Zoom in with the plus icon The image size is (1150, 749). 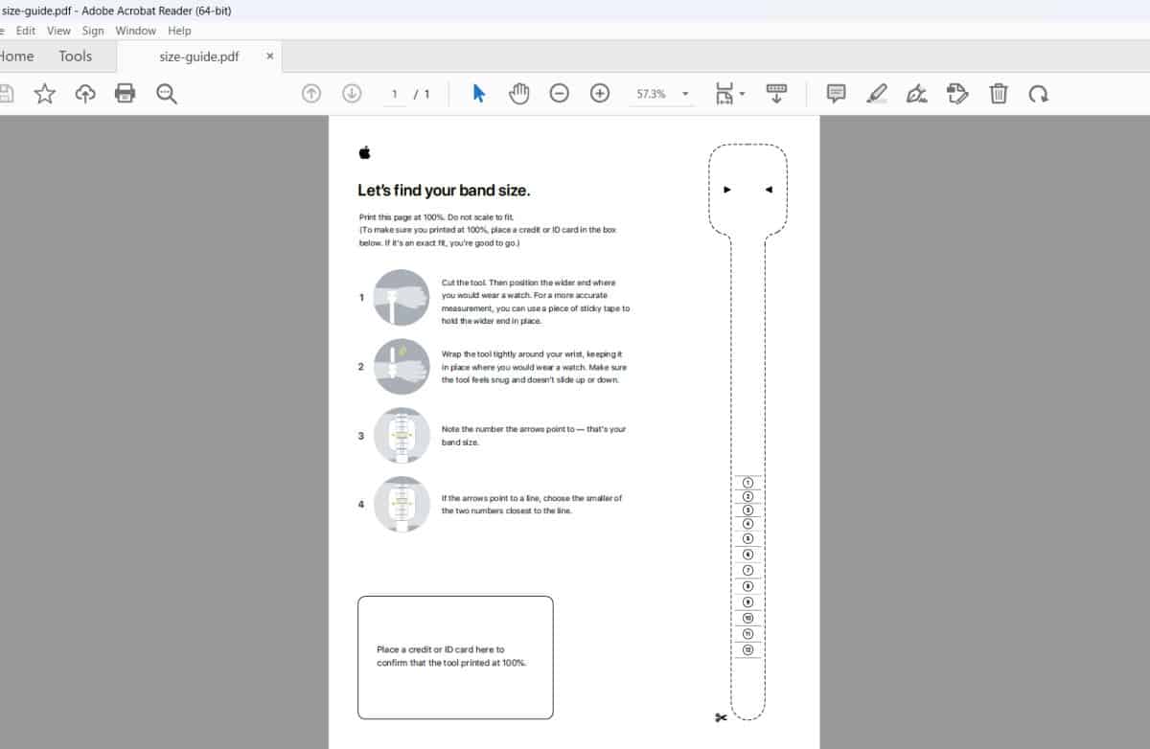tap(600, 94)
